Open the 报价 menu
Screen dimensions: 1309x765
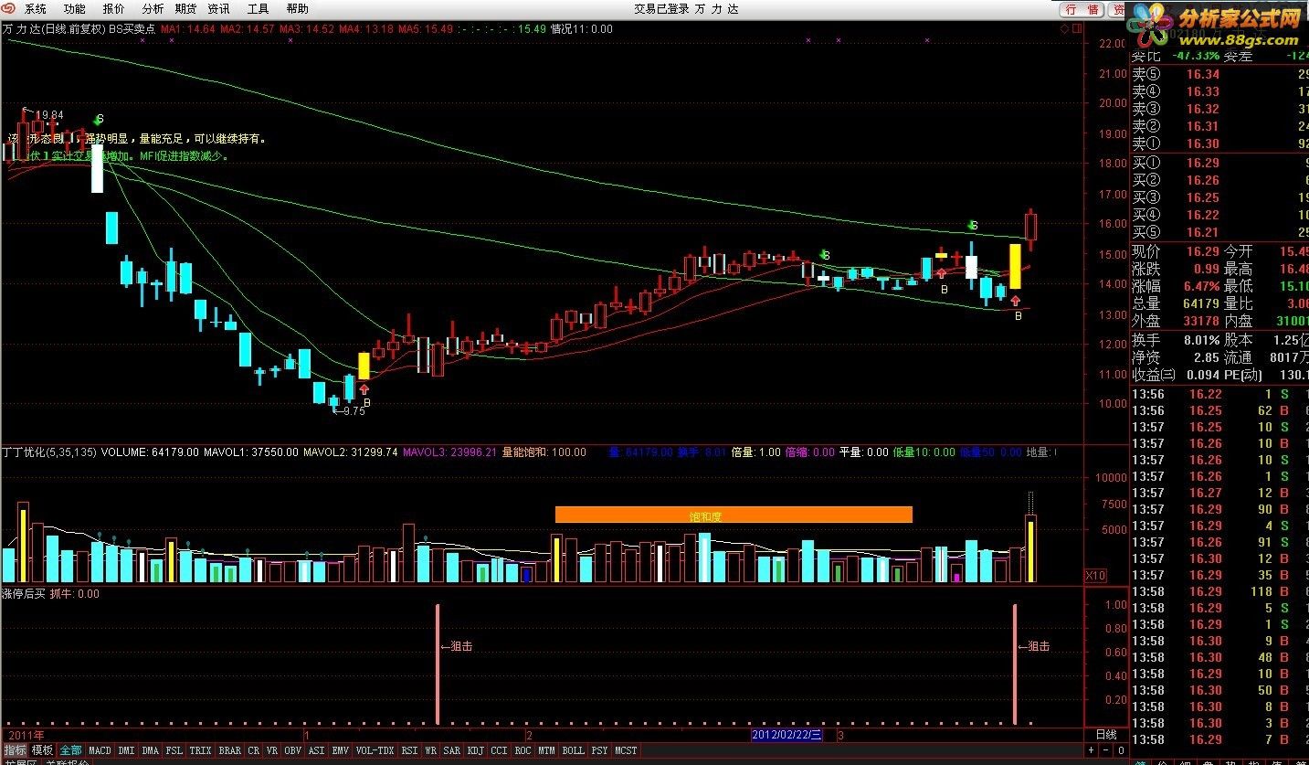[114, 9]
